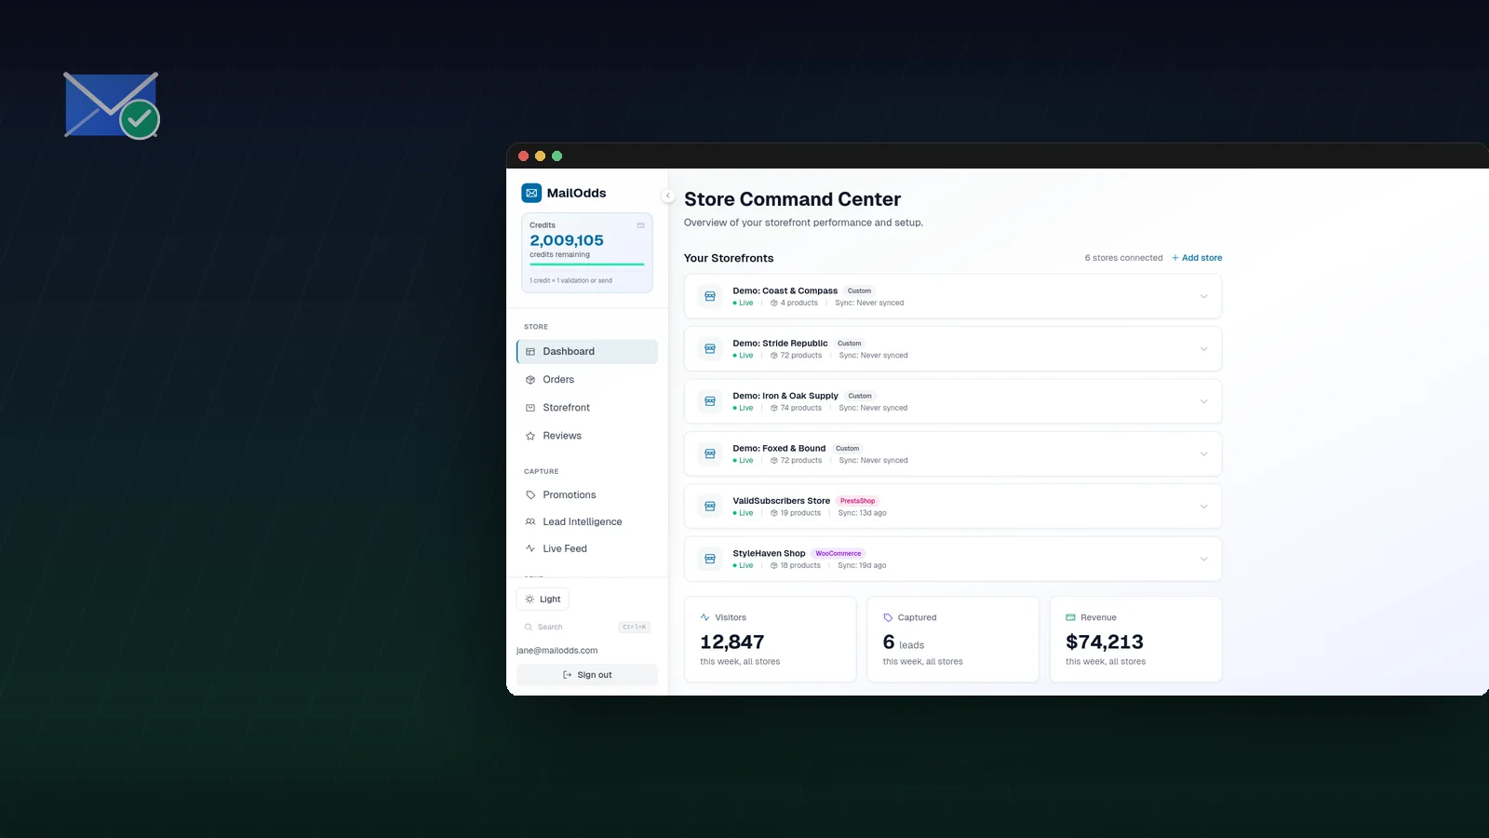Image resolution: width=1489 pixels, height=838 pixels.
Task: Click the Promotions tag icon
Action: (x=530, y=494)
